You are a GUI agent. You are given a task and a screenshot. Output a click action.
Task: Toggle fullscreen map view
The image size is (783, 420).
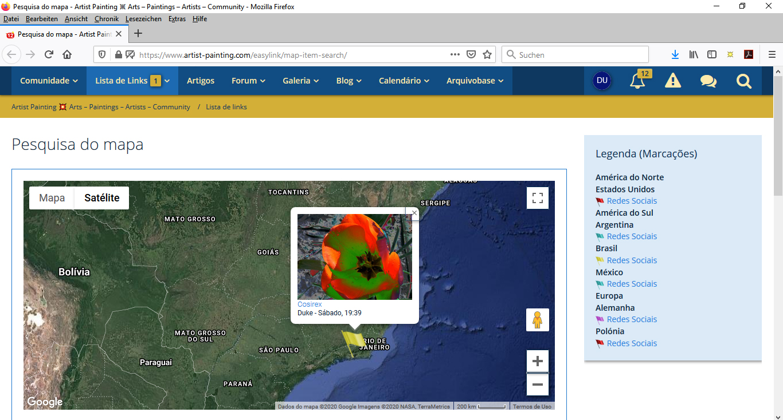click(x=537, y=198)
